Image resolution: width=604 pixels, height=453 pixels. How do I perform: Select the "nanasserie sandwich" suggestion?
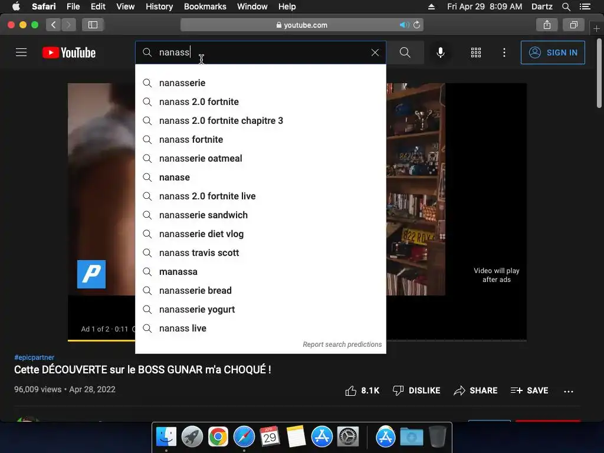pyautogui.click(x=261, y=215)
